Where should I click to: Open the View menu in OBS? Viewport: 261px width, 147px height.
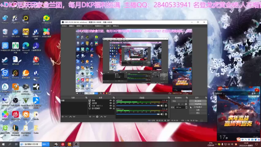click(79, 26)
